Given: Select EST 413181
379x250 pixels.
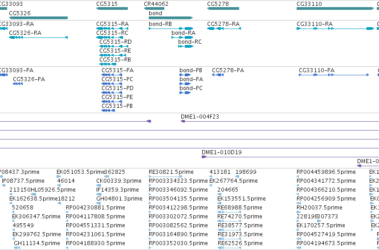Looking at the screenshot, I should 220,172.
